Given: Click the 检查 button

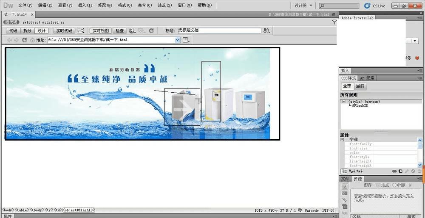Looking at the screenshot, I should click(119, 31).
